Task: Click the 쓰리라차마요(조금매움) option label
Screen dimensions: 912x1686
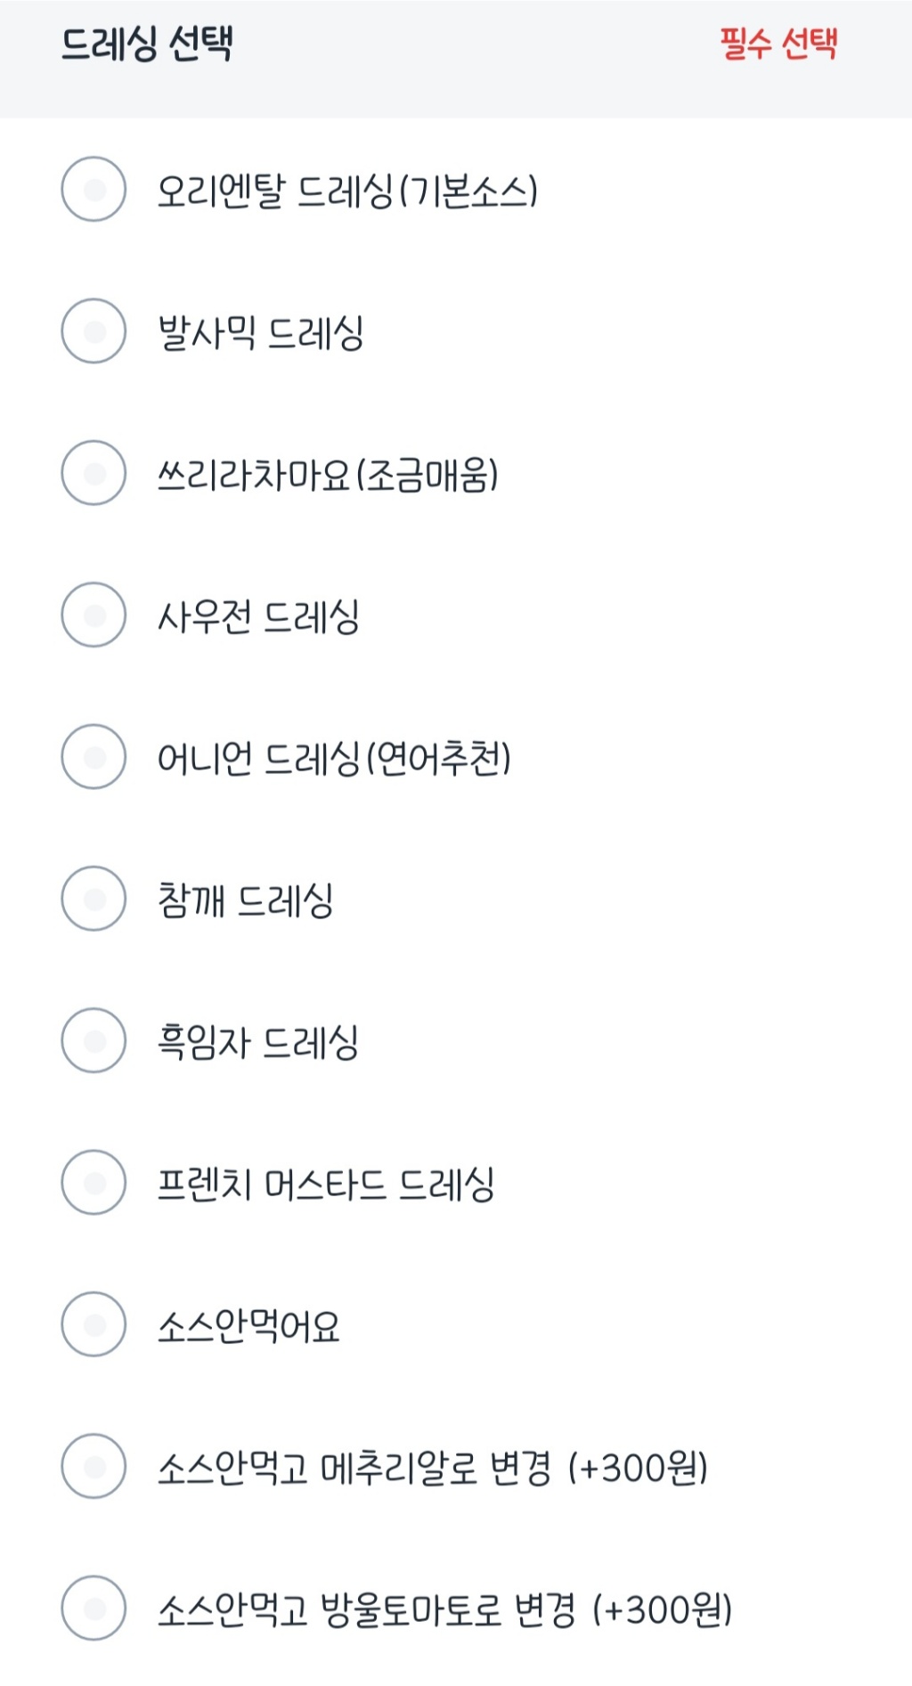Action: pyautogui.click(x=328, y=475)
